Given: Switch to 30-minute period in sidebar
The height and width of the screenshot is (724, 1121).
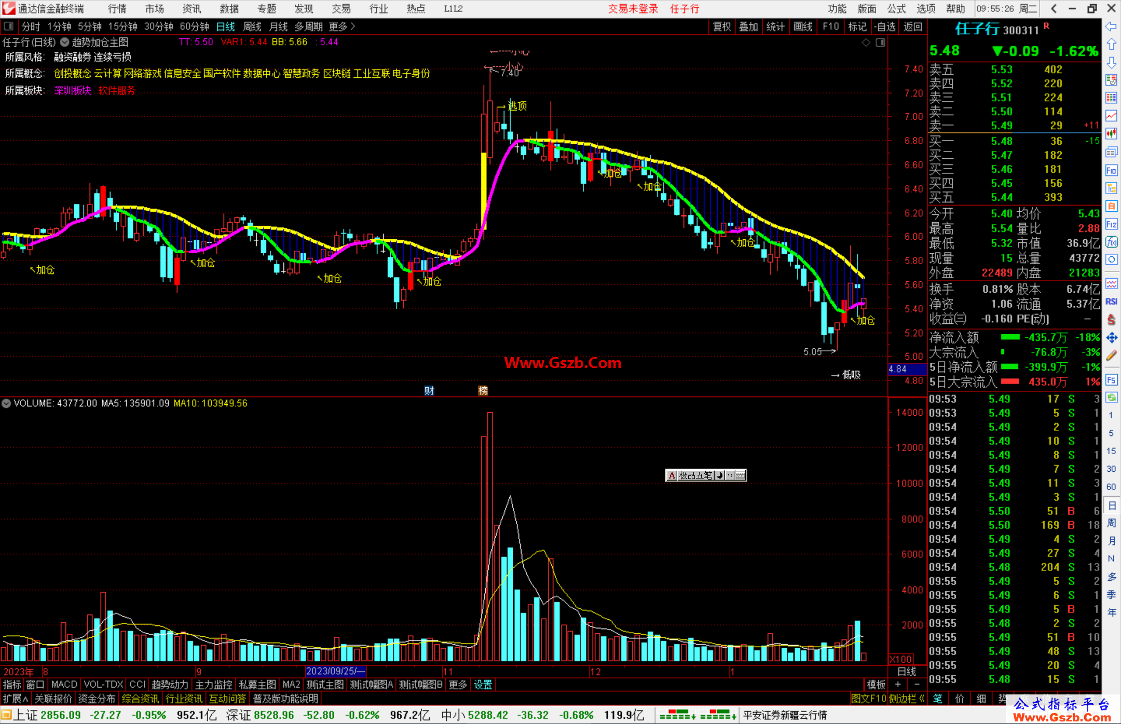Looking at the screenshot, I should click(x=1111, y=469).
